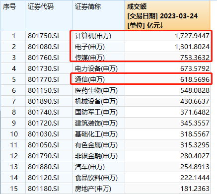217x194 pixels.
Task: Select the turnover value 318.5567
Action: pyautogui.click(x=195, y=134)
